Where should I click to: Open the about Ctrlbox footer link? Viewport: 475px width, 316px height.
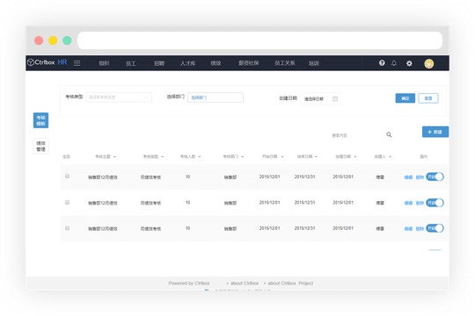point(245,284)
